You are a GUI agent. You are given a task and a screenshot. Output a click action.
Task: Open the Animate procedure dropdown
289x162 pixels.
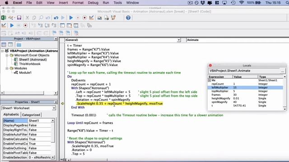coord(238,40)
